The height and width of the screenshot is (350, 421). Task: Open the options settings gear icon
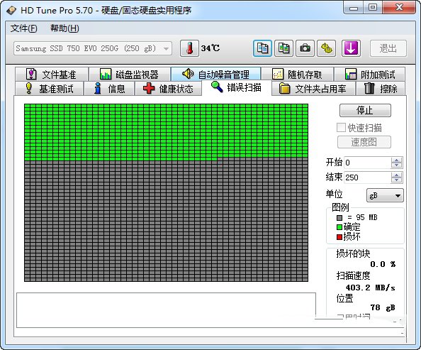pos(326,48)
